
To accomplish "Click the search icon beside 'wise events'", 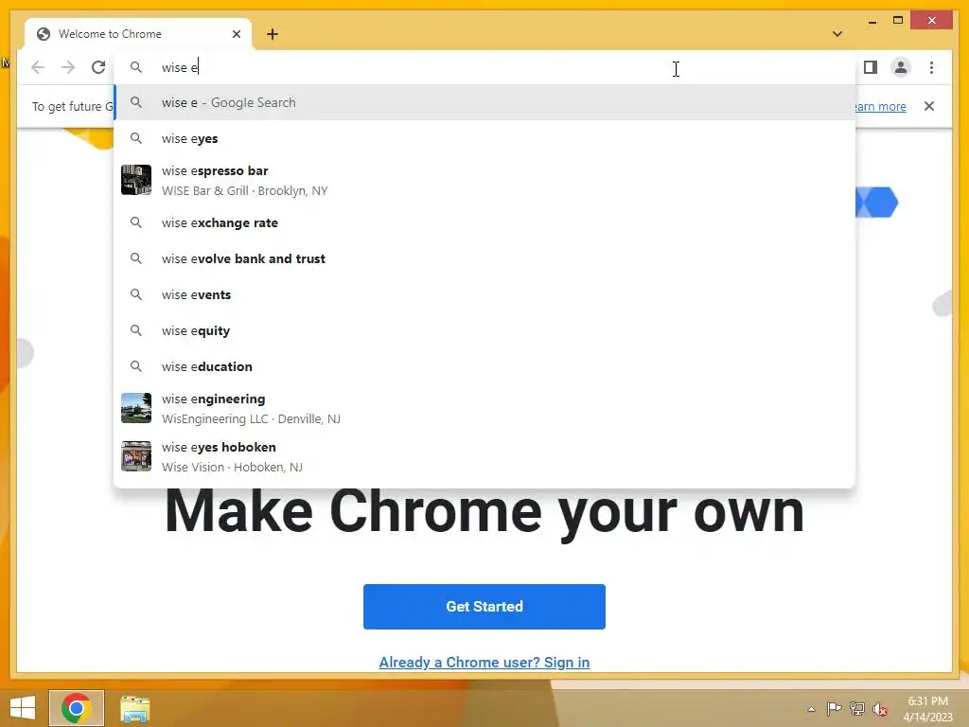I will pyautogui.click(x=136, y=294).
